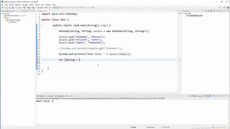The height and width of the screenshot is (129, 230).
Task: Open dropdown arrow next to Debug button
Action: (22, 8)
